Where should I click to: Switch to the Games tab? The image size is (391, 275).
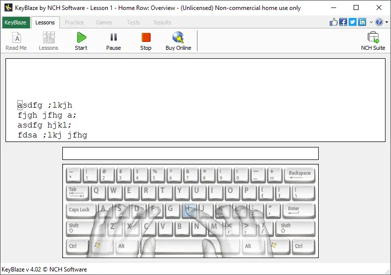tap(104, 22)
